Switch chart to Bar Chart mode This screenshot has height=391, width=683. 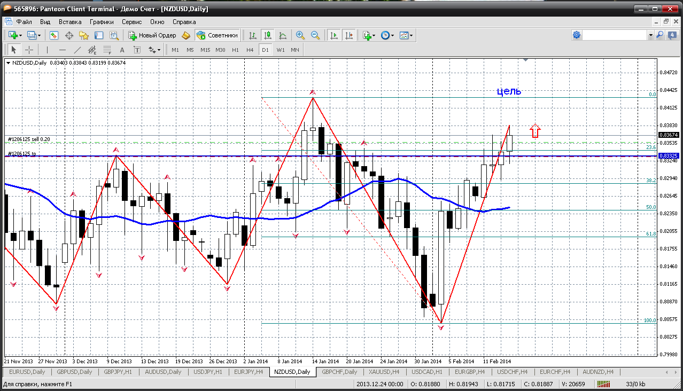[253, 35]
